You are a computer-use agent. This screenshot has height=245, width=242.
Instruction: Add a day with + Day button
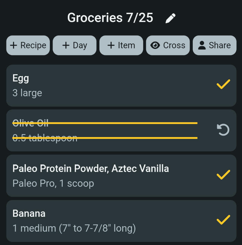74,45
